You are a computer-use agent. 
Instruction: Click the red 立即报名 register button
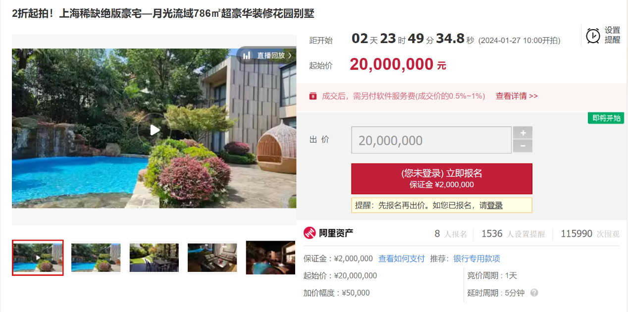(x=442, y=179)
